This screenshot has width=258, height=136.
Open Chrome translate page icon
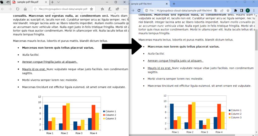click(216, 11)
